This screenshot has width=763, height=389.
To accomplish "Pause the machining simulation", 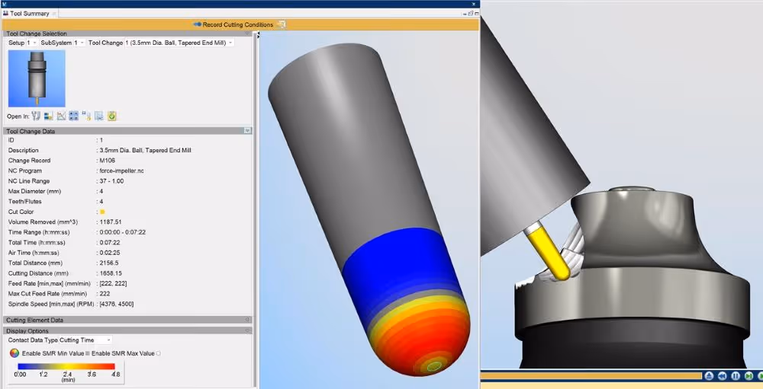I will coord(736,375).
